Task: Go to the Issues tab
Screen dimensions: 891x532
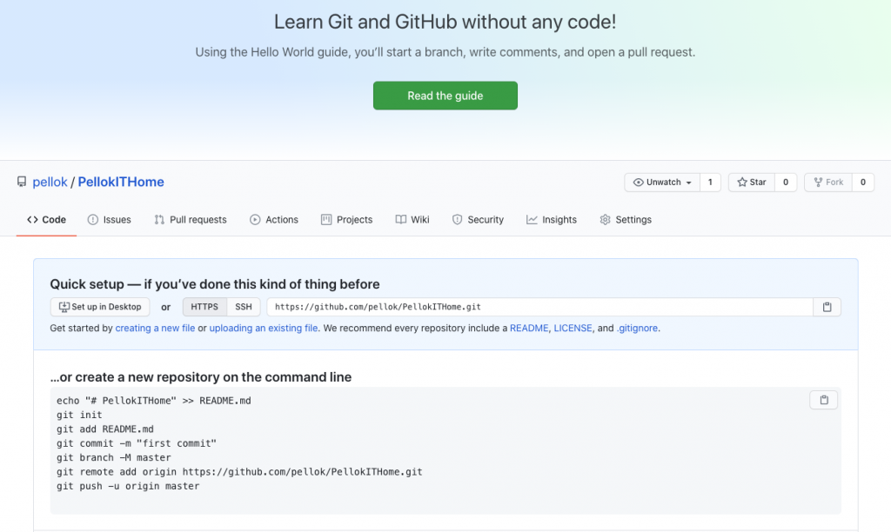Action: coord(109,220)
